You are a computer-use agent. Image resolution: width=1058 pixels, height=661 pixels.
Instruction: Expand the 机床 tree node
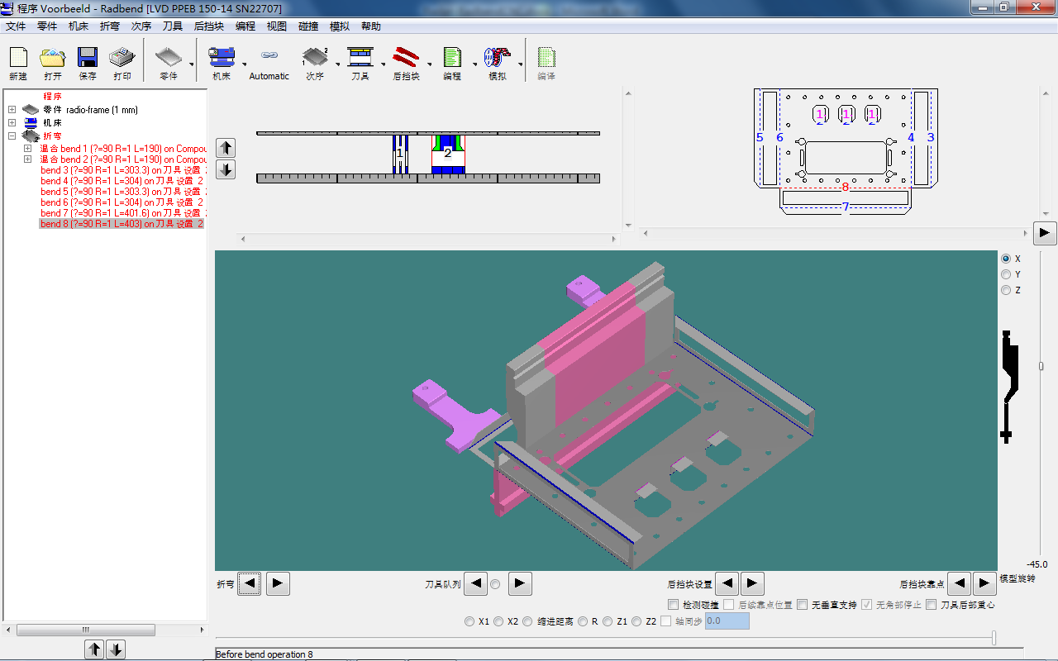click(12, 122)
